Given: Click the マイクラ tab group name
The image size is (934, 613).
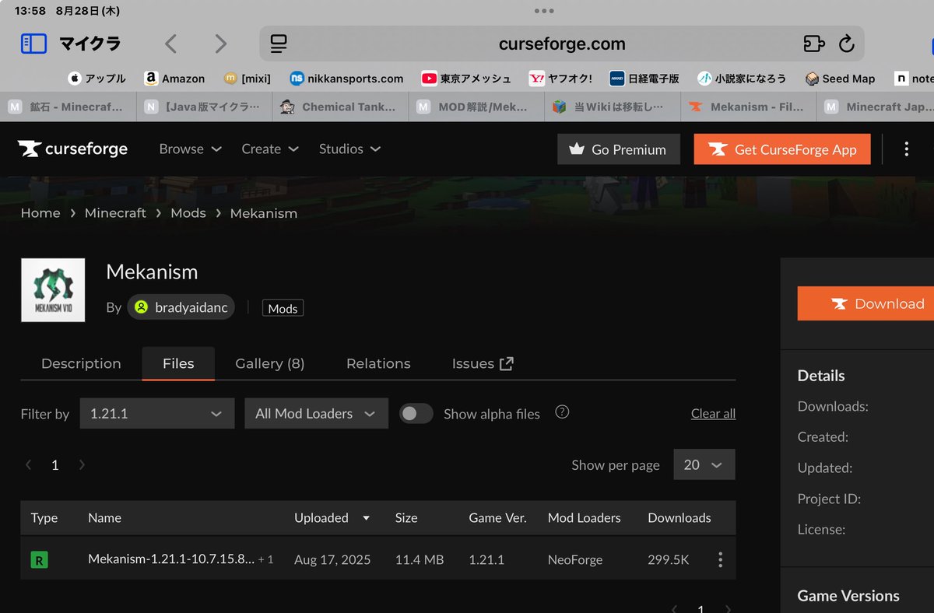Looking at the screenshot, I should click(x=90, y=44).
